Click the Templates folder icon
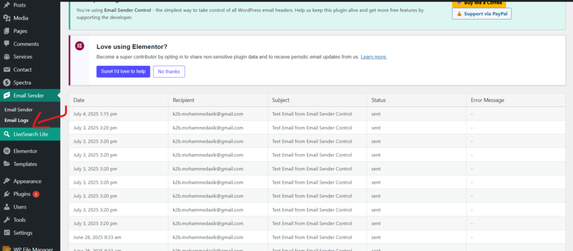Image resolution: width=573 pixels, height=251 pixels. (7, 164)
